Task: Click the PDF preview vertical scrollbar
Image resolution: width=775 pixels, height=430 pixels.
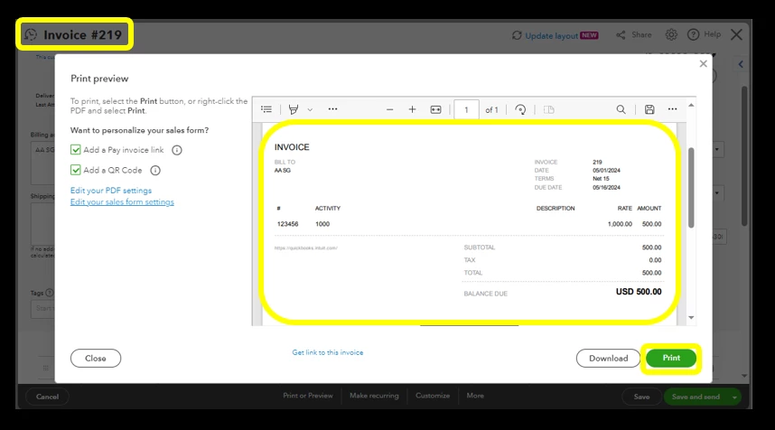Action: [x=691, y=188]
